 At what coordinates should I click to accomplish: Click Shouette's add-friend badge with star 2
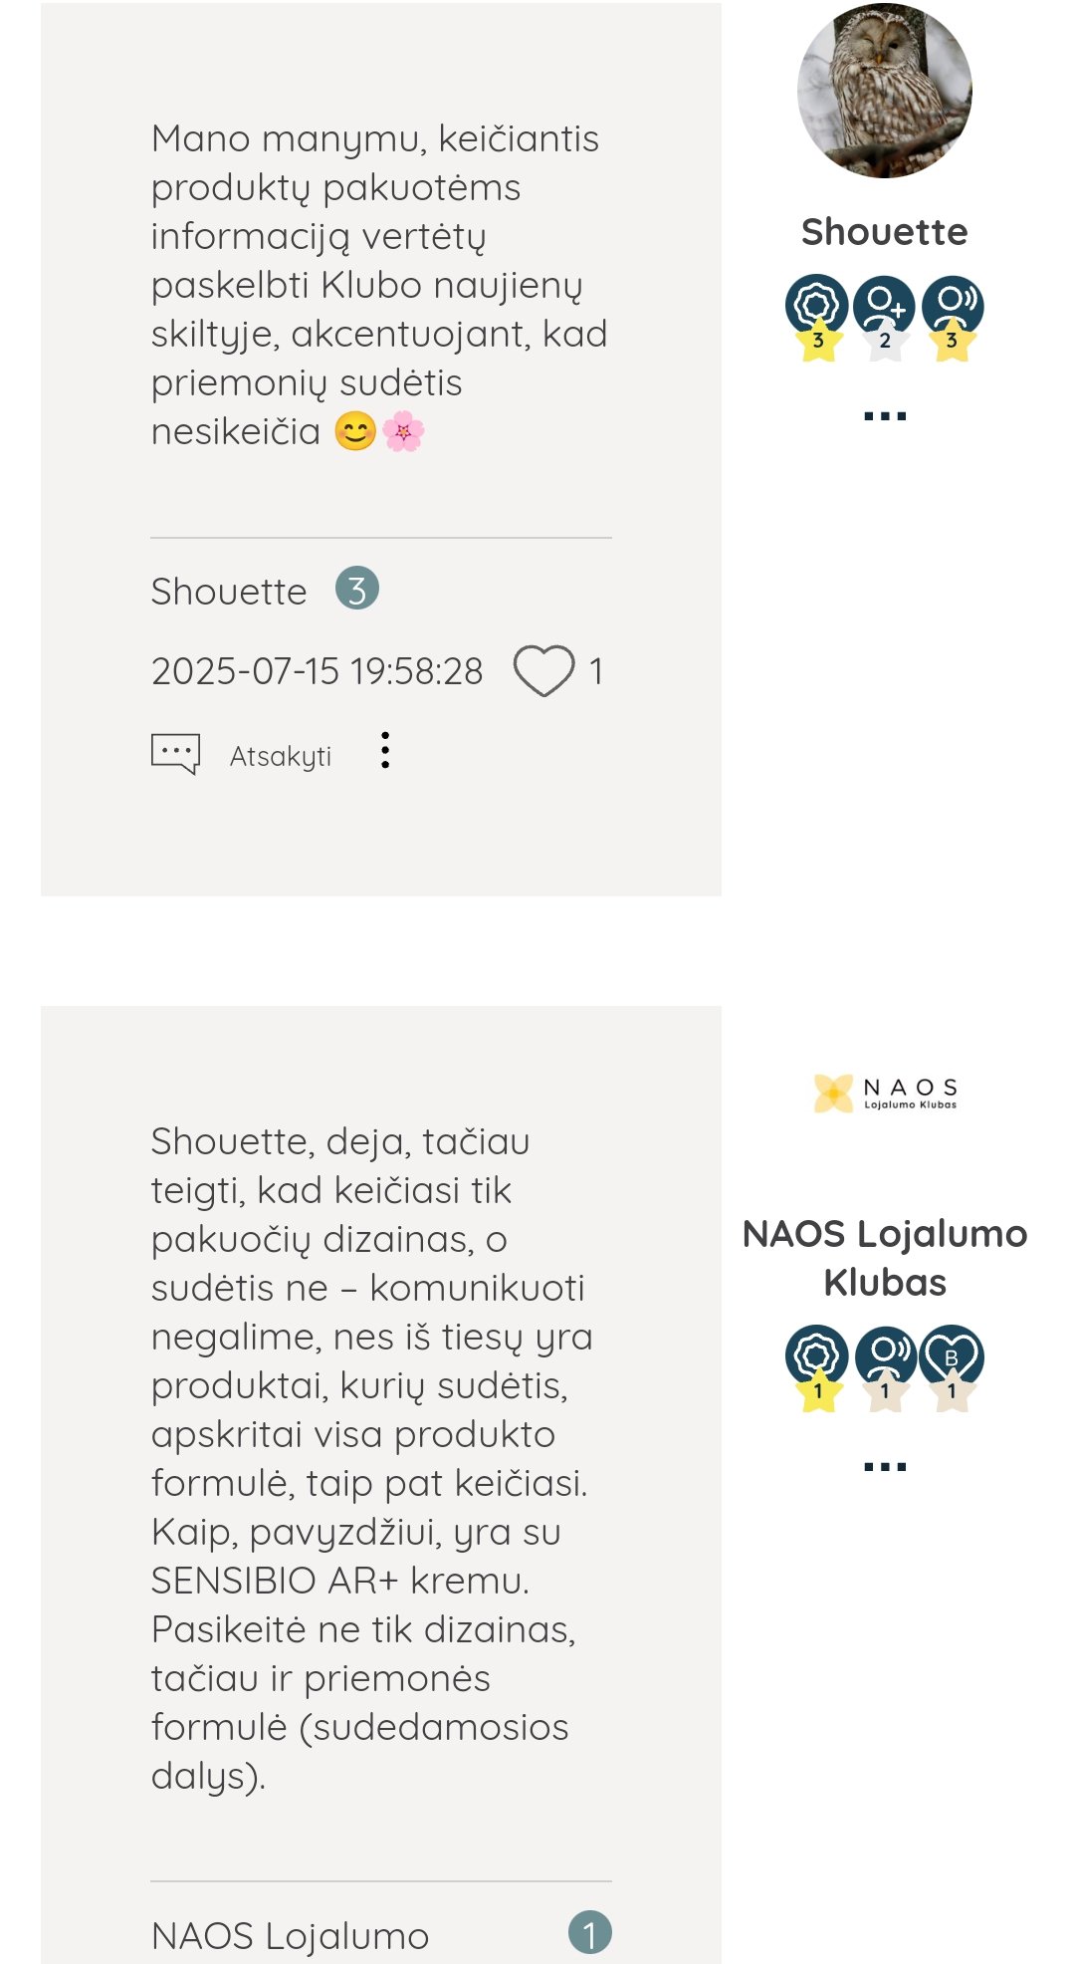click(x=884, y=318)
